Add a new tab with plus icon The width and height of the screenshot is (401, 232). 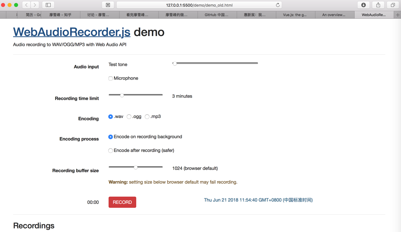coord(397,15)
